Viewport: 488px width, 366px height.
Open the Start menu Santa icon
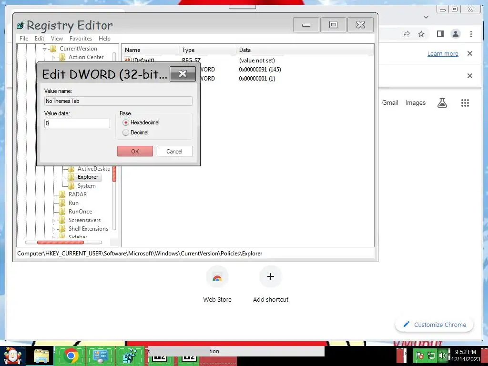[12, 356]
